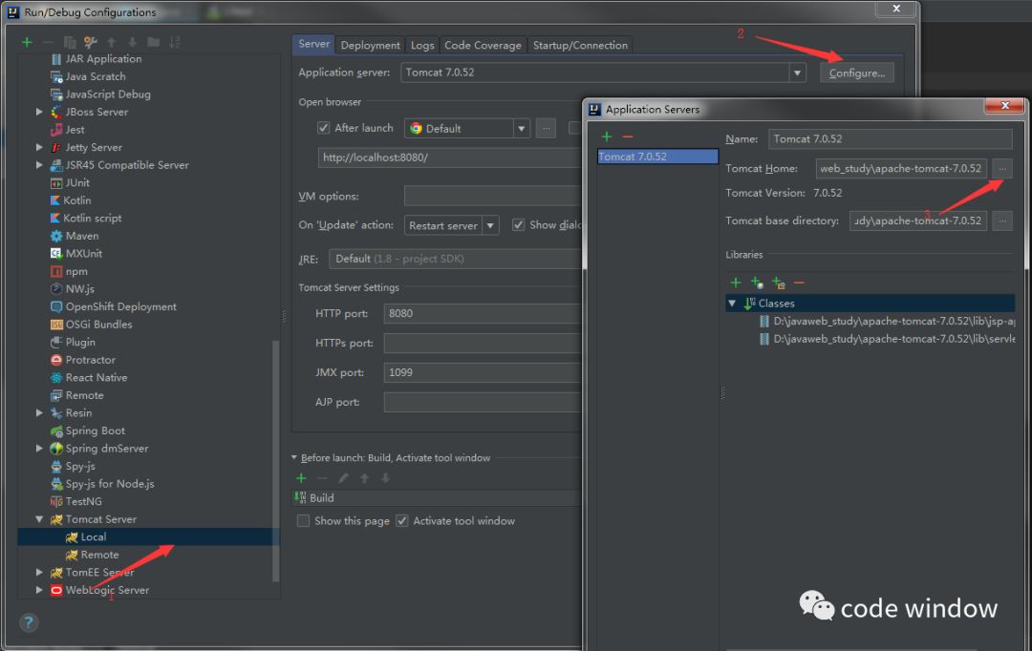Click the TestNG icon

click(x=56, y=501)
